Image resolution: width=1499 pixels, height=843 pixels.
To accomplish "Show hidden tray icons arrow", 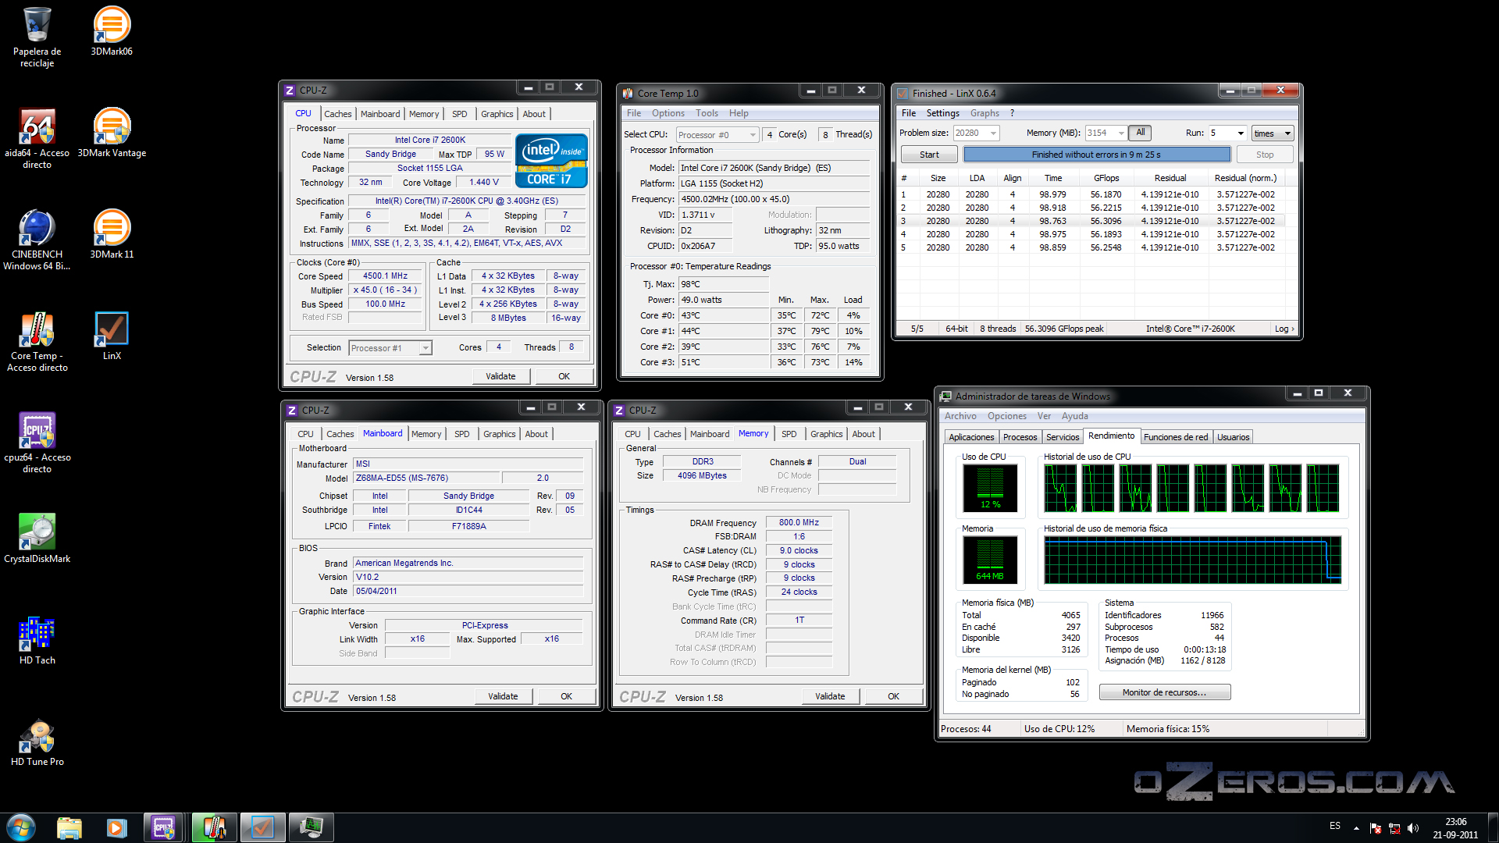I will pos(1356,828).
